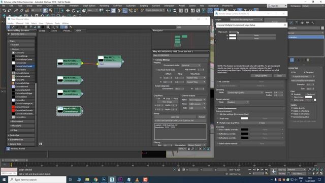Click the Redo arrow in main toolbar
This screenshot has height=183, width=325.
[x=10, y=11]
